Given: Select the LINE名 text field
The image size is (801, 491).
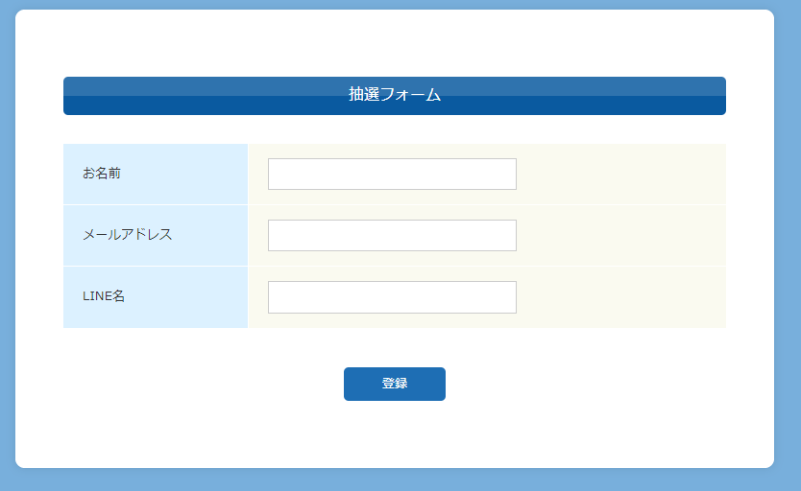Looking at the screenshot, I should 392,297.
